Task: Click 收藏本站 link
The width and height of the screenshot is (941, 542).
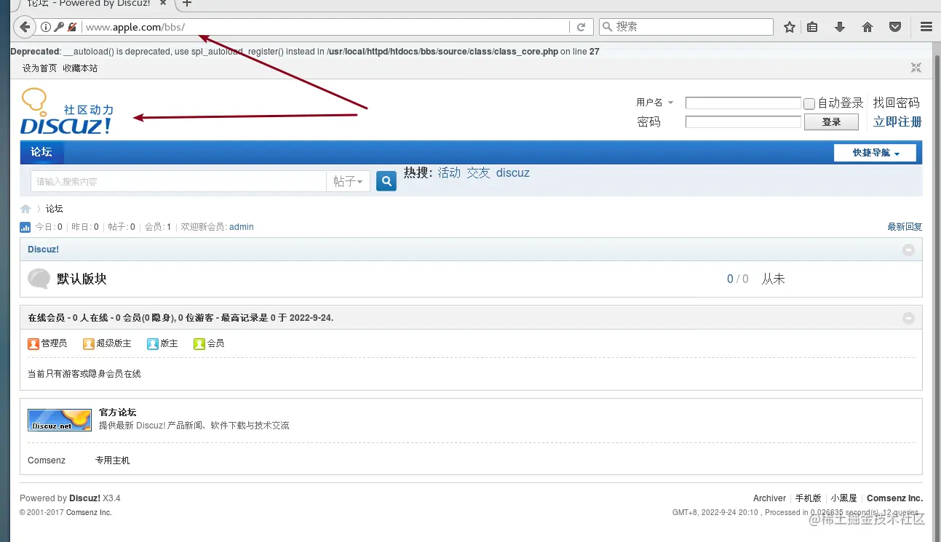Action: [x=80, y=68]
